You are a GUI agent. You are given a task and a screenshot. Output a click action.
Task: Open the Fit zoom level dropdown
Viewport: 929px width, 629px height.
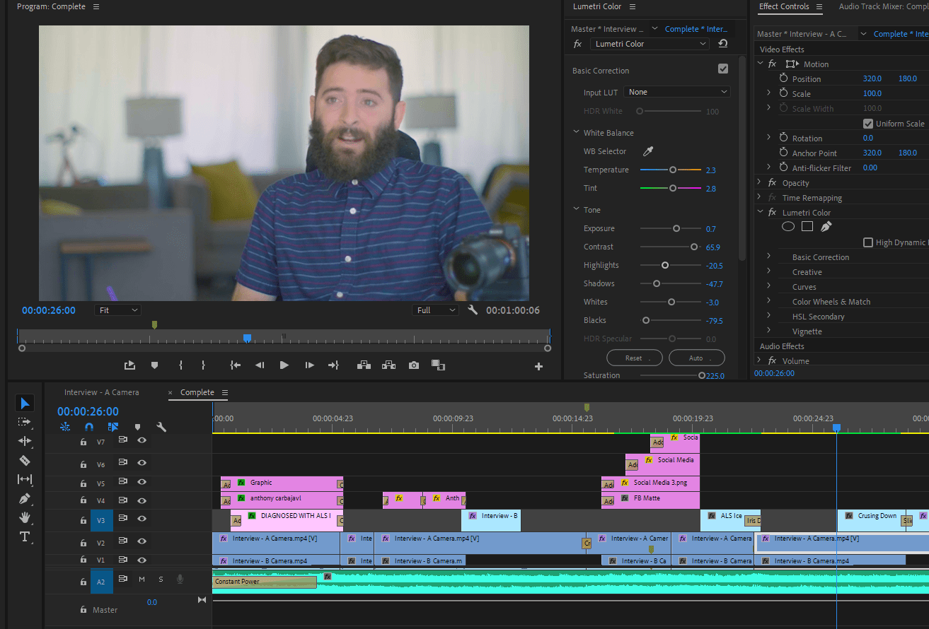pos(117,310)
